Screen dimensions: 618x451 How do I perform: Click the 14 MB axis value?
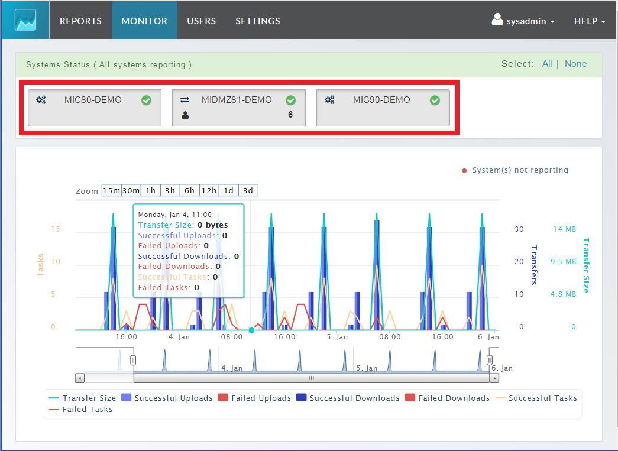pos(565,229)
